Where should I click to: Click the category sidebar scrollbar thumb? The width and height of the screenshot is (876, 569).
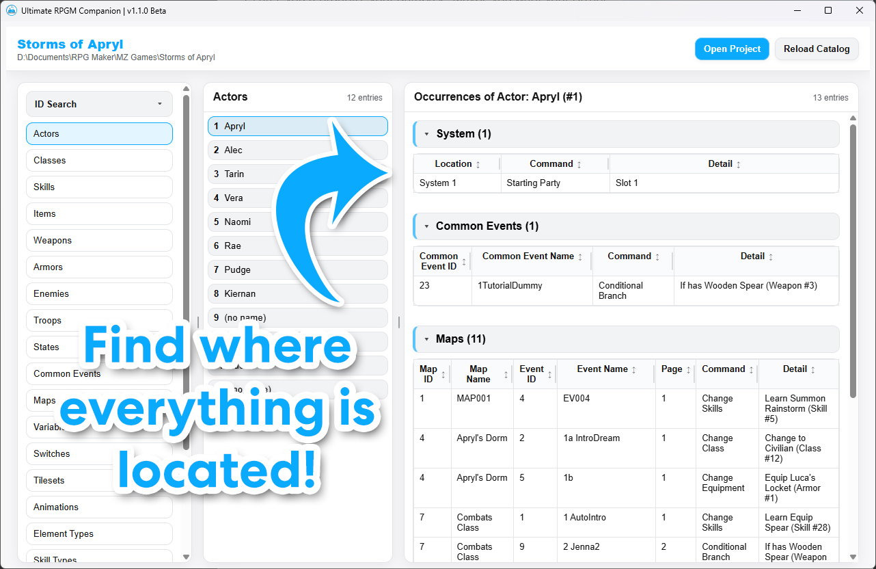tap(187, 273)
